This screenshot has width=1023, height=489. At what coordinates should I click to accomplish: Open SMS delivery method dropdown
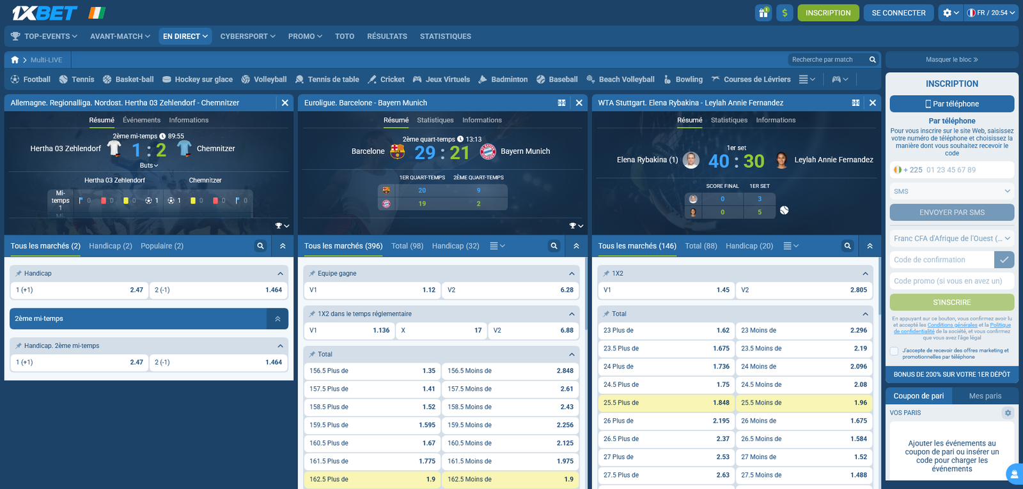tap(952, 192)
